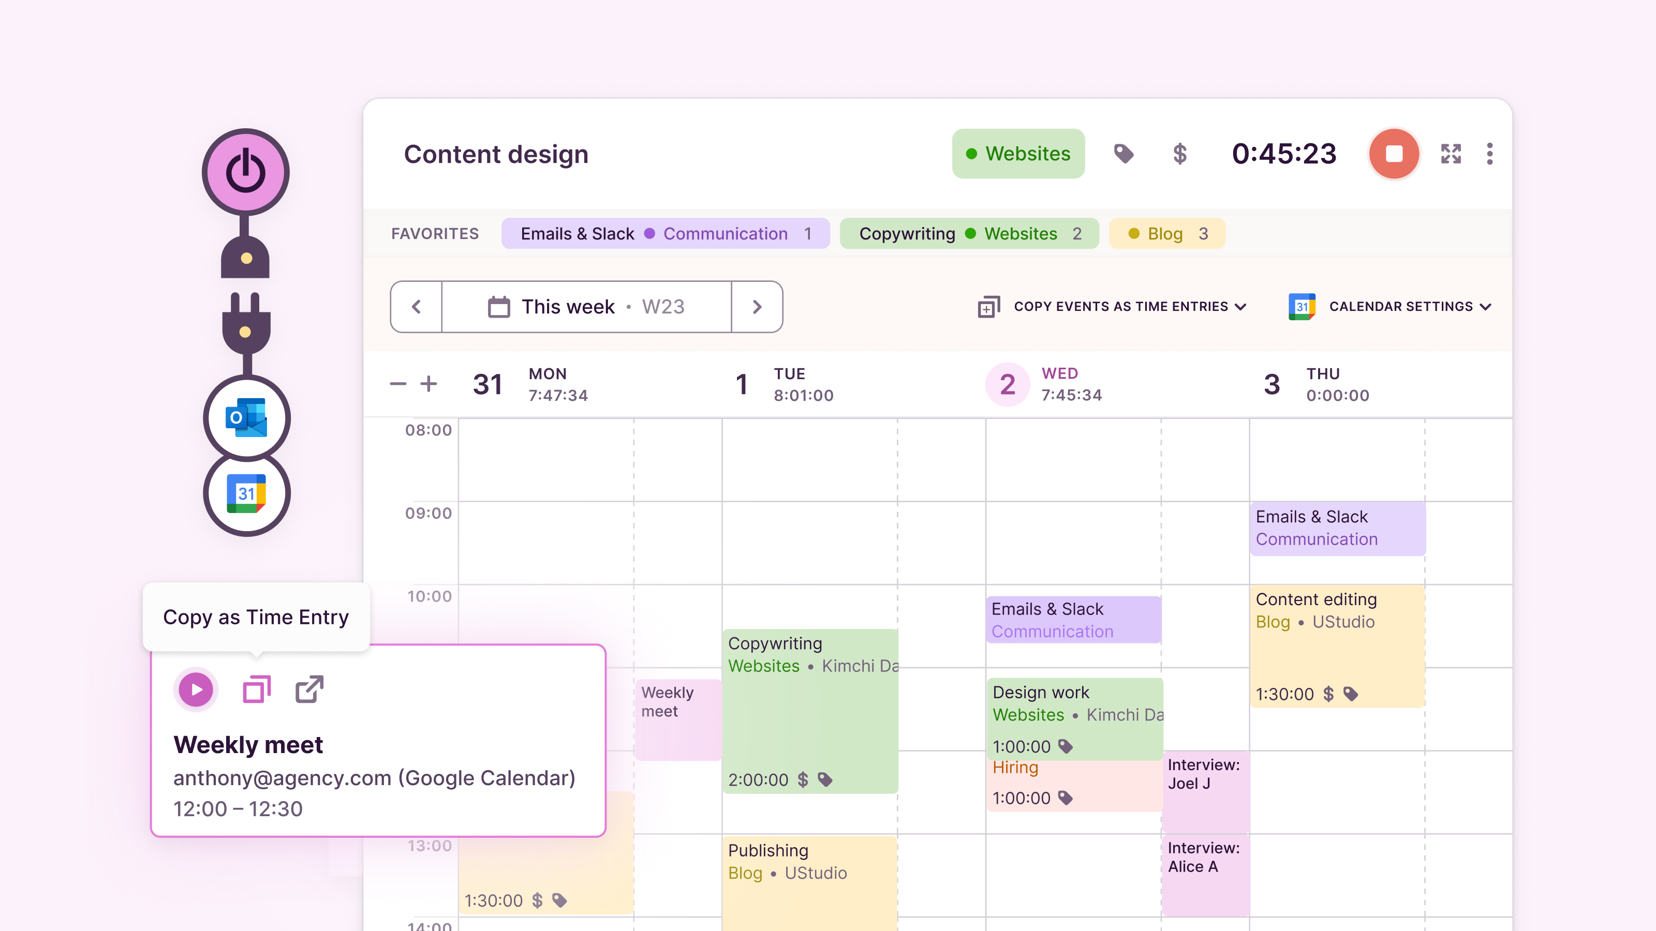Stop the running timer
The height and width of the screenshot is (931, 1656).
(1393, 154)
